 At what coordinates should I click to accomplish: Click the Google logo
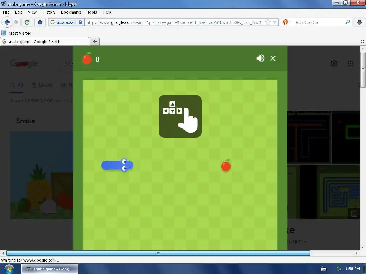click(x=24, y=64)
